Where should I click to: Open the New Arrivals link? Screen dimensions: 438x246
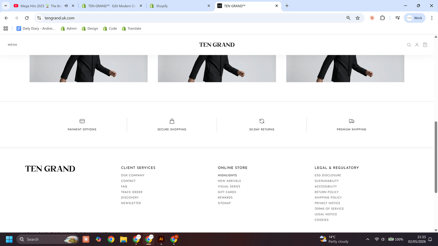(230, 181)
